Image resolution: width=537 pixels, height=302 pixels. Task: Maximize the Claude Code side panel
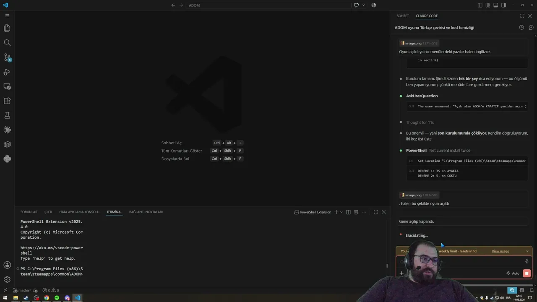pos(522,16)
